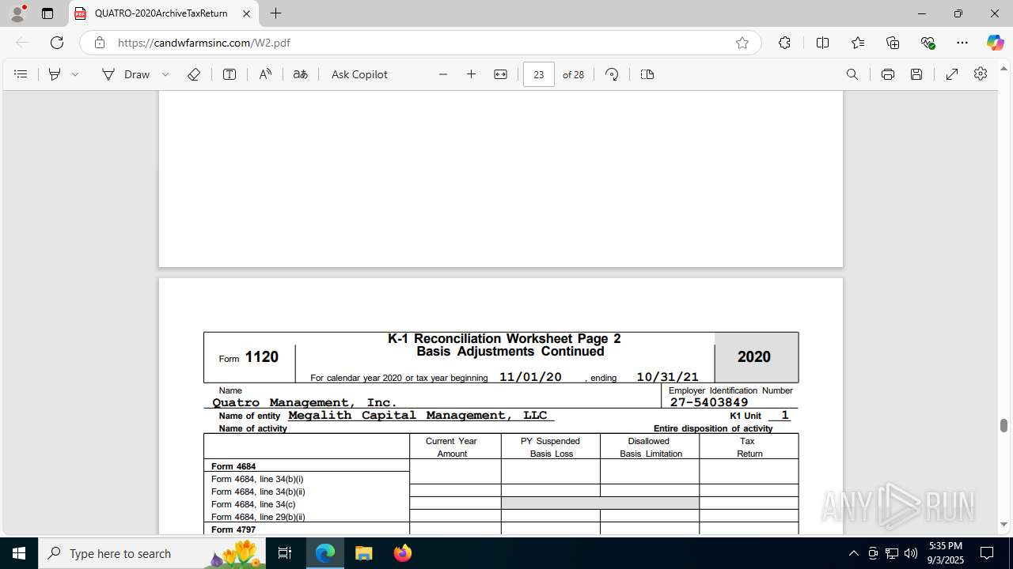This screenshot has height=569, width=1013.
Task: Click the address bar URL candwfarmsinc.com/W2.pdf
Action: [x=204, y=43]
